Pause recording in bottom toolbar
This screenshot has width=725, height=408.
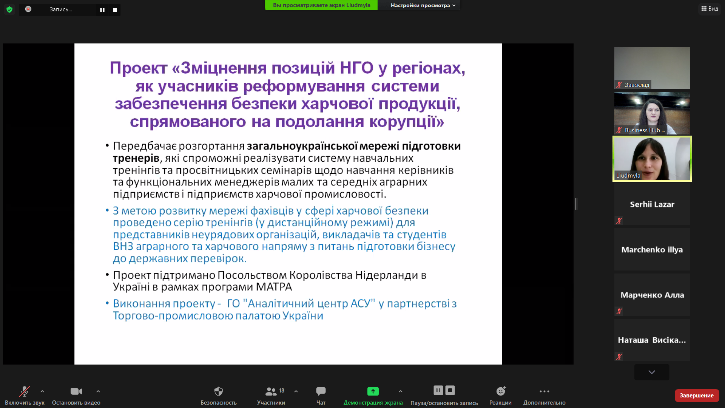[438, 390]
